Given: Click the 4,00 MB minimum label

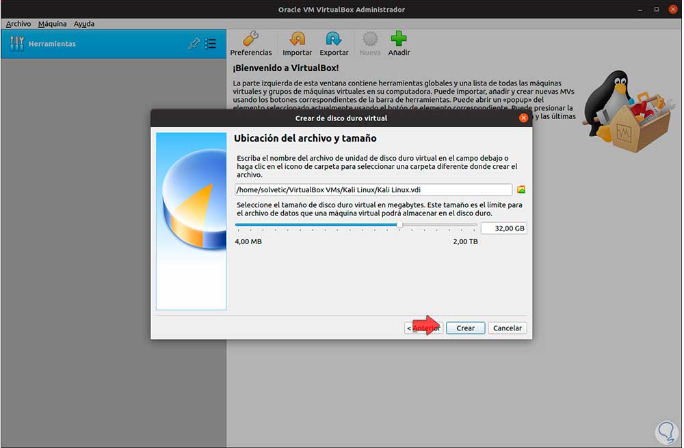Looking at the screenshot, I should [x=248, y=241].
